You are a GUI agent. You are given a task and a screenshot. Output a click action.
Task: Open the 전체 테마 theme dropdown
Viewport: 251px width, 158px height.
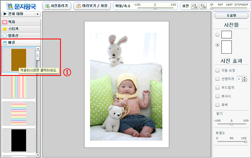point(21,14)
